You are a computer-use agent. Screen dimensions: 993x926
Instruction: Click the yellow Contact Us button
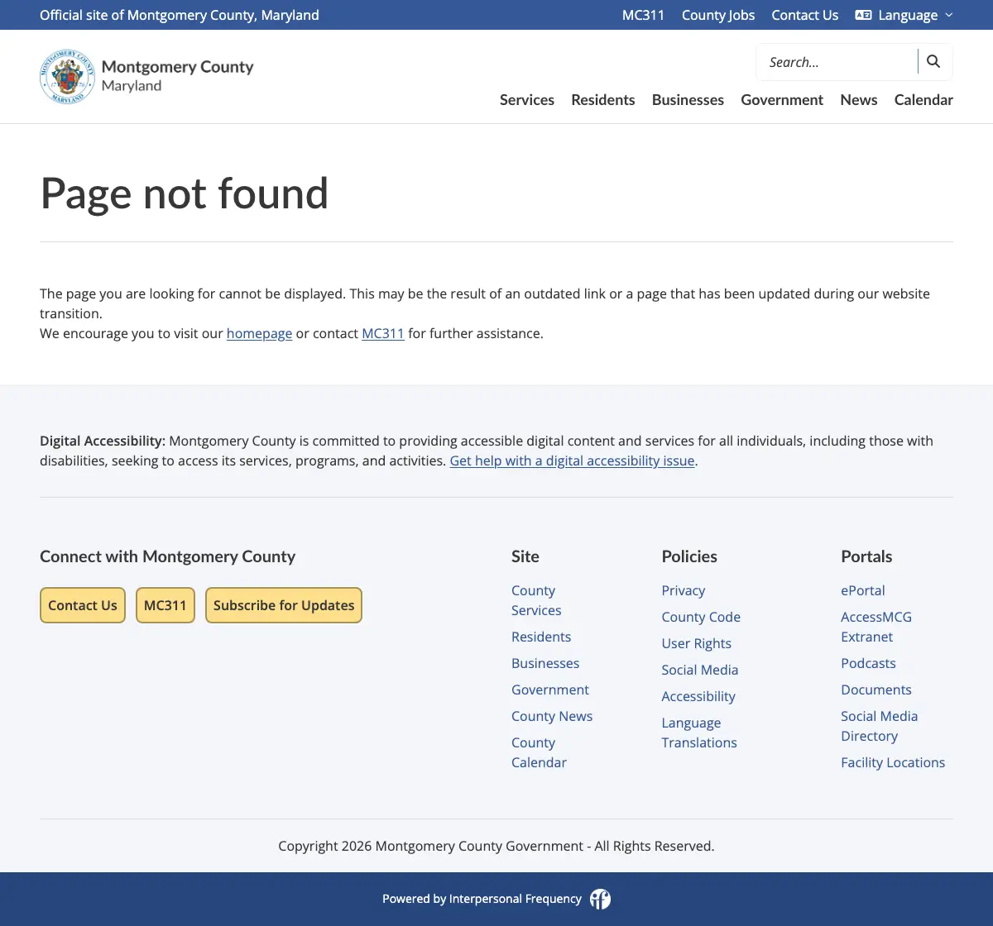coord(83,605)
